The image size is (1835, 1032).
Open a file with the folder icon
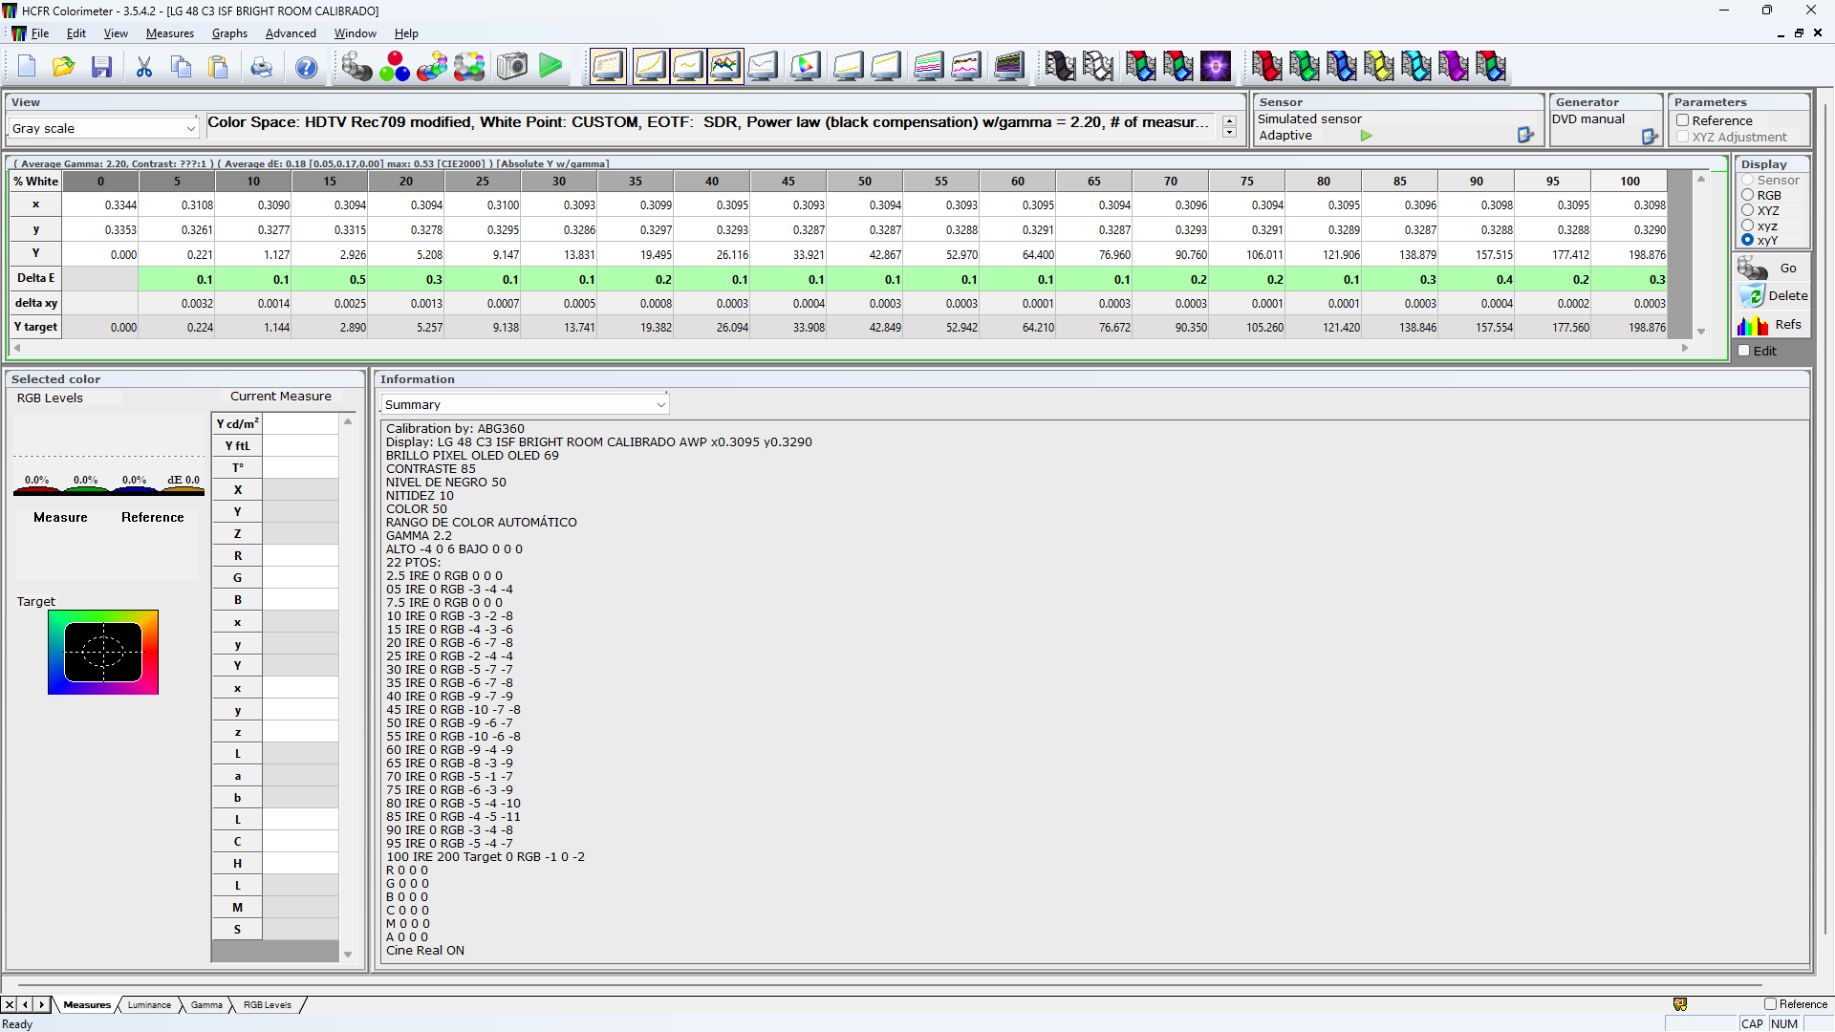pos(64,67)
